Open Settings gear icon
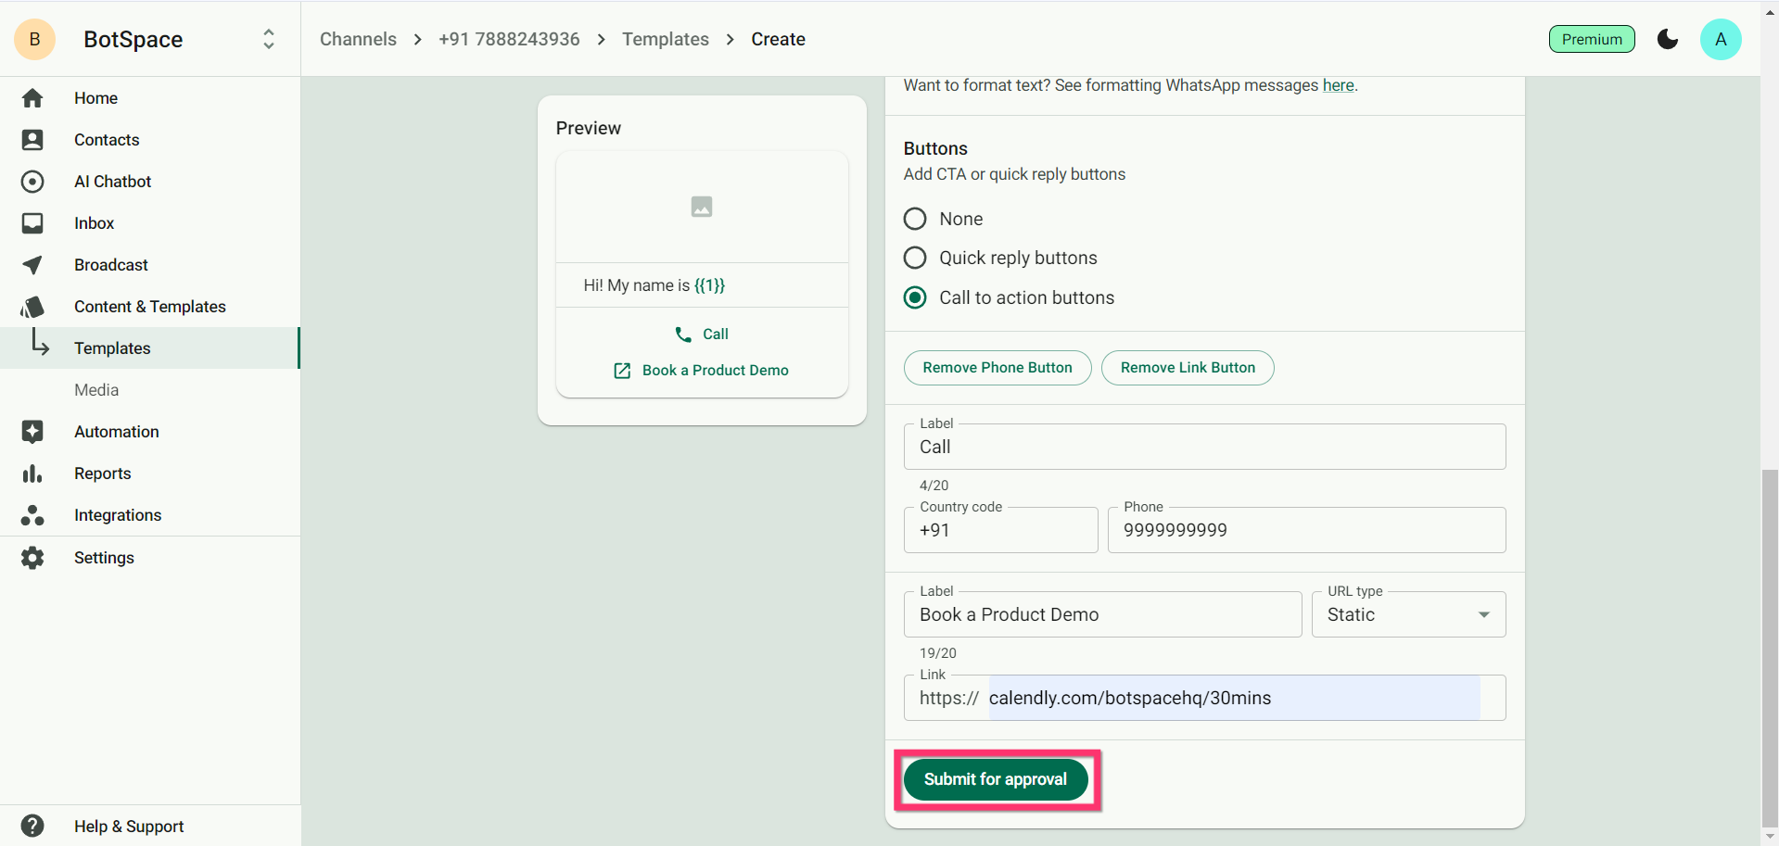Viewport: 1779px width, 846px height. click(x=32, y=558)
